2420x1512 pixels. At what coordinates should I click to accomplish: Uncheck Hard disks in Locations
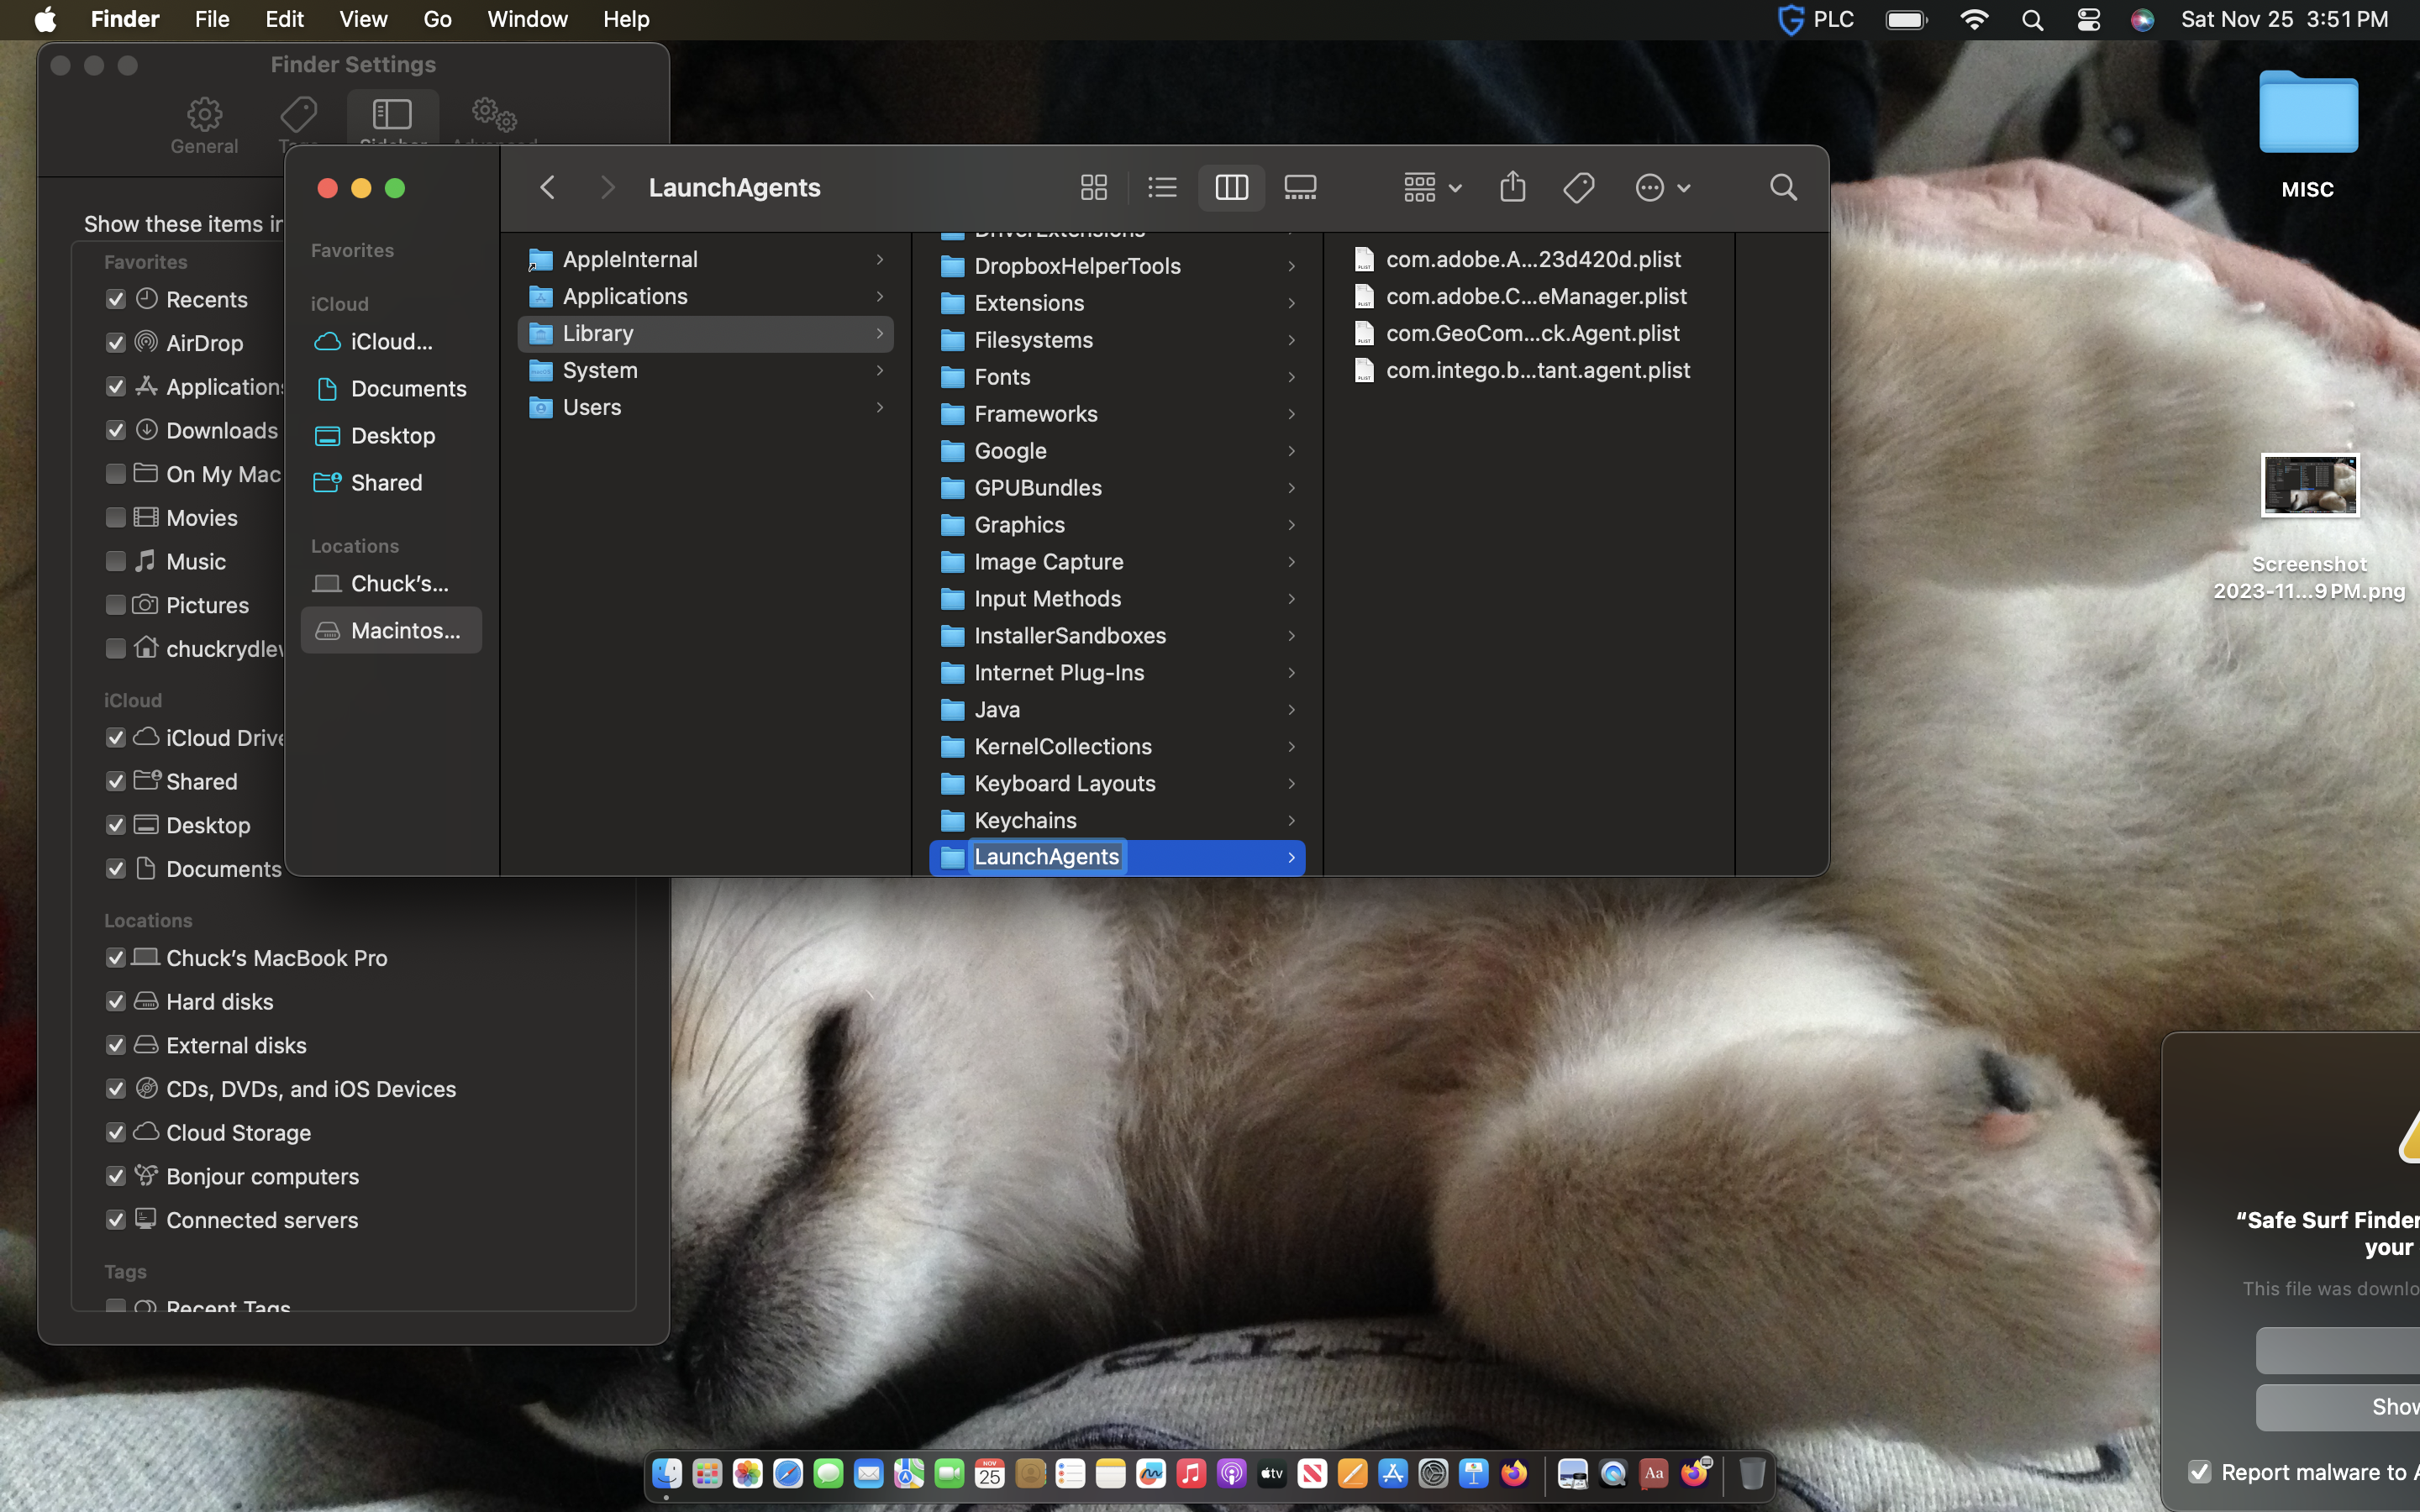(116, 1002)
